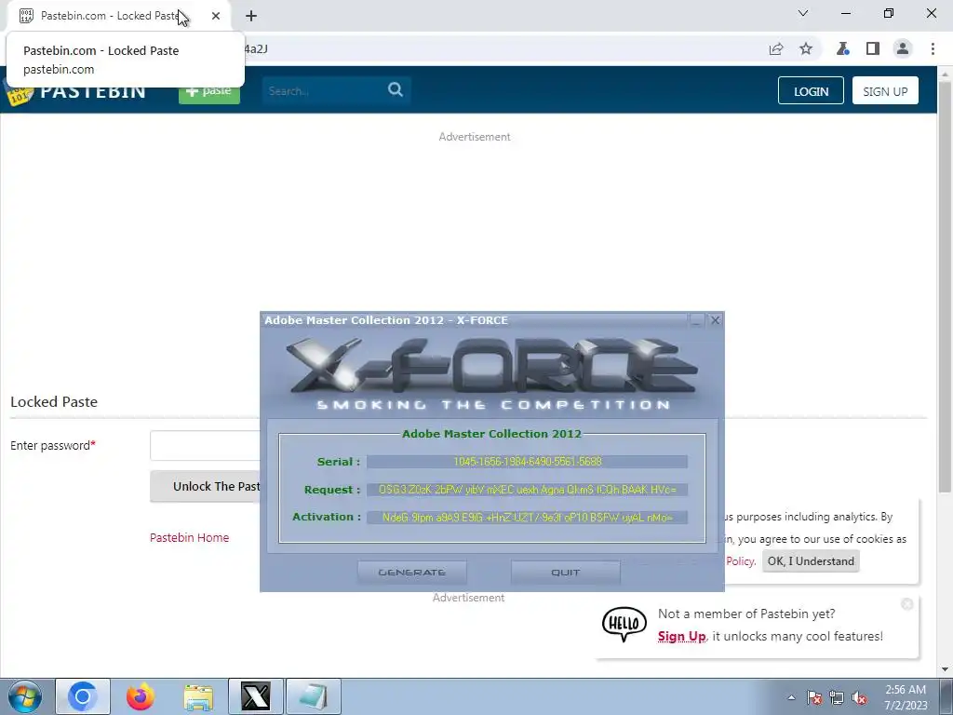Click the LOGIN button
The width and height of the screenshot is (953, 715).
point(811,90)
